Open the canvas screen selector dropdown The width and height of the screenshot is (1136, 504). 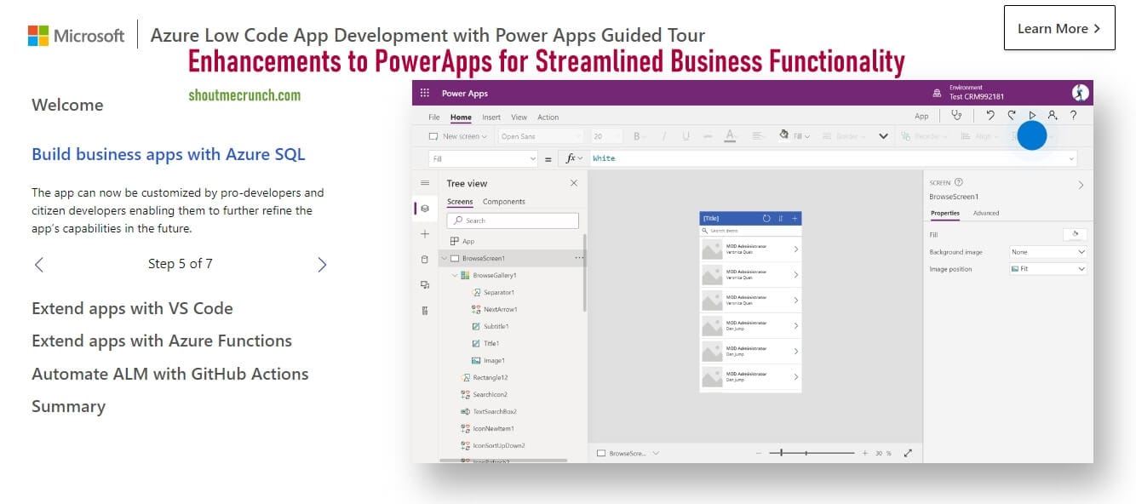pos(628,454)
